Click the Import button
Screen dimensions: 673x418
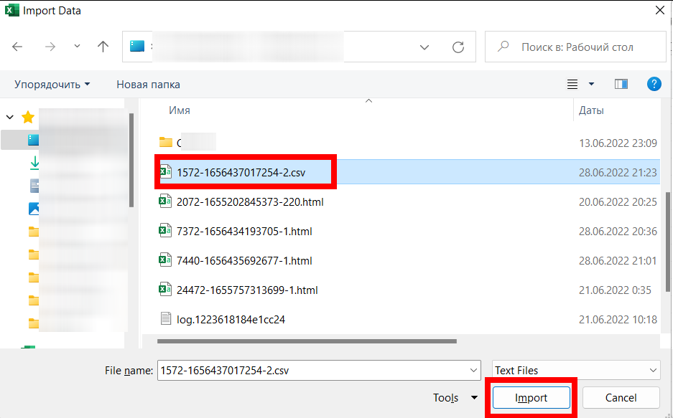pos(531,397)
